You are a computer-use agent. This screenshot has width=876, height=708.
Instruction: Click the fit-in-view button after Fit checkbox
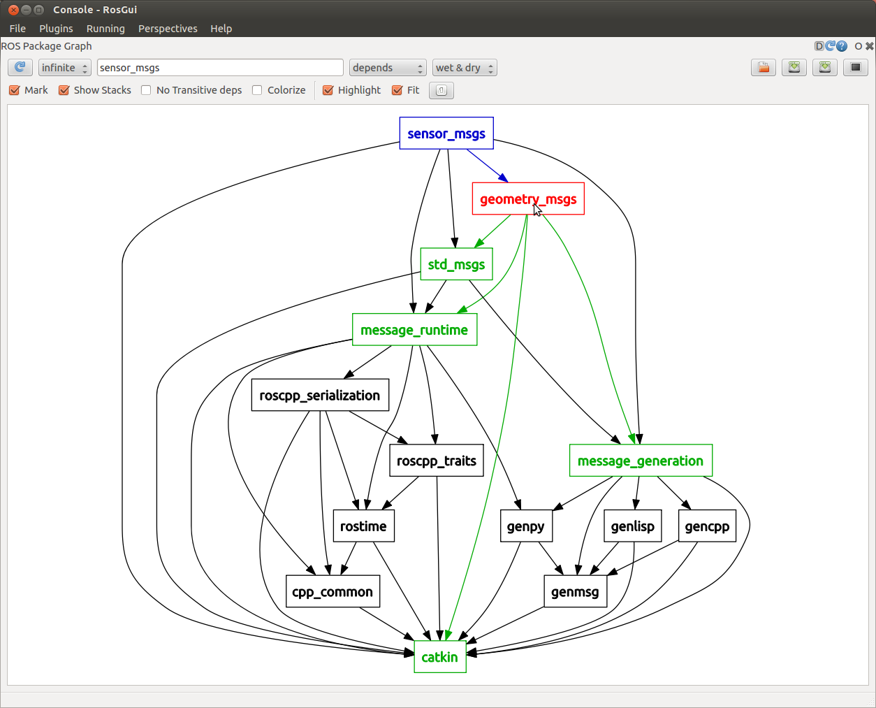click(x=441, y=90)
